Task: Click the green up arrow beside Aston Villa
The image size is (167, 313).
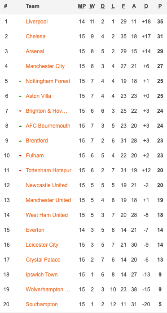Action: point(20,97)
